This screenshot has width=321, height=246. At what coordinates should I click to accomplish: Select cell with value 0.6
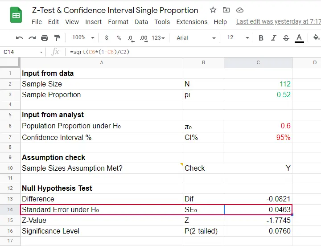click(258, 126)
